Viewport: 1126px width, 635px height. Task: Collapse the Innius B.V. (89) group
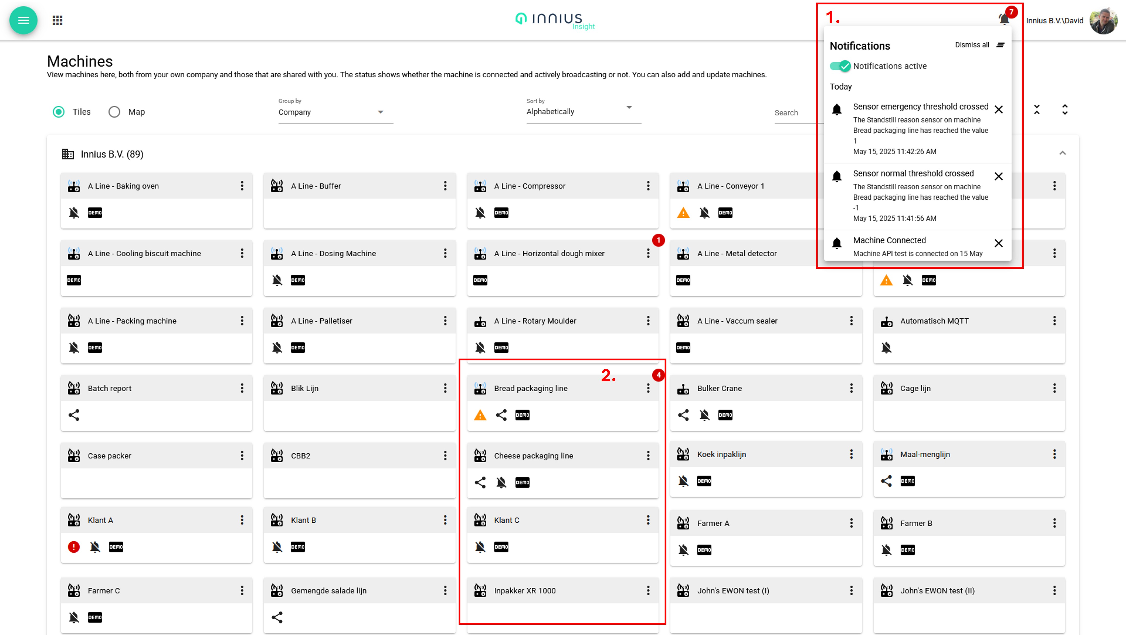pyautogui.click(x=1063, y=153)
